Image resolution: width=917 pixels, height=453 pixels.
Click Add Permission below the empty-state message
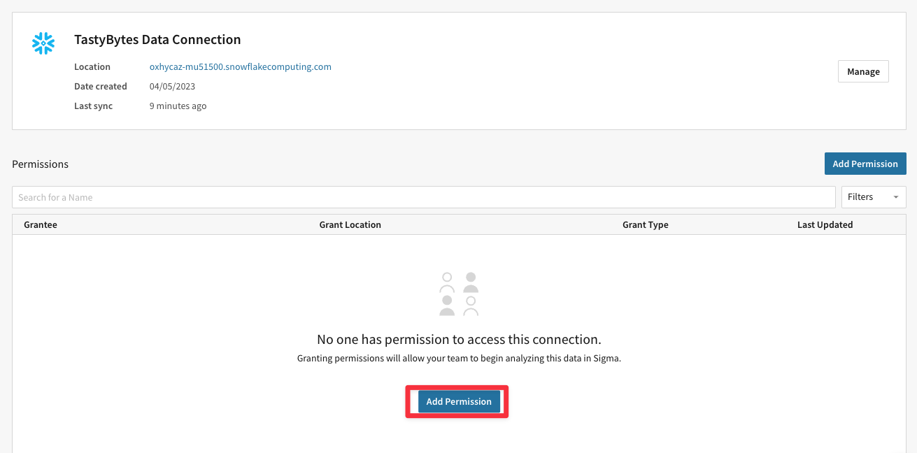coord(459,402)
